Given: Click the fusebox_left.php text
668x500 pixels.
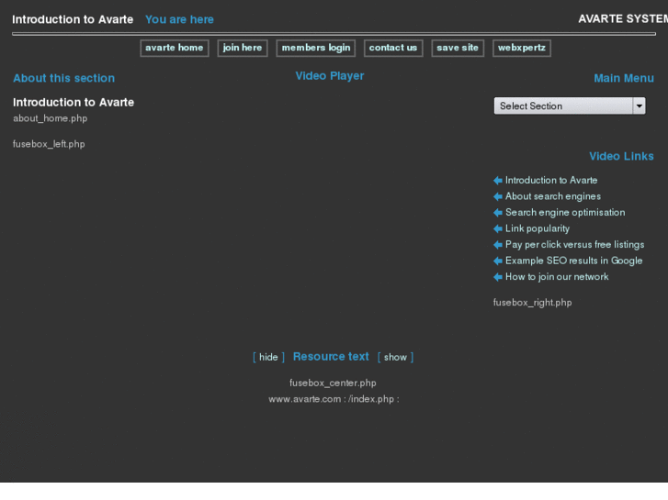Looking at the screenshot, I should click(49, 144).
